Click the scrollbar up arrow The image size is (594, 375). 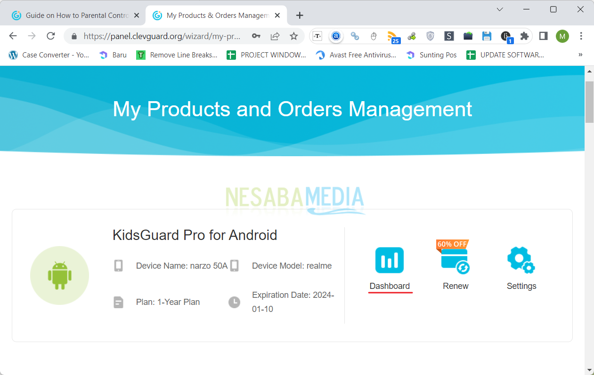point(589,71)
